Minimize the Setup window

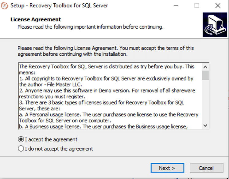[x=176, y=6]
